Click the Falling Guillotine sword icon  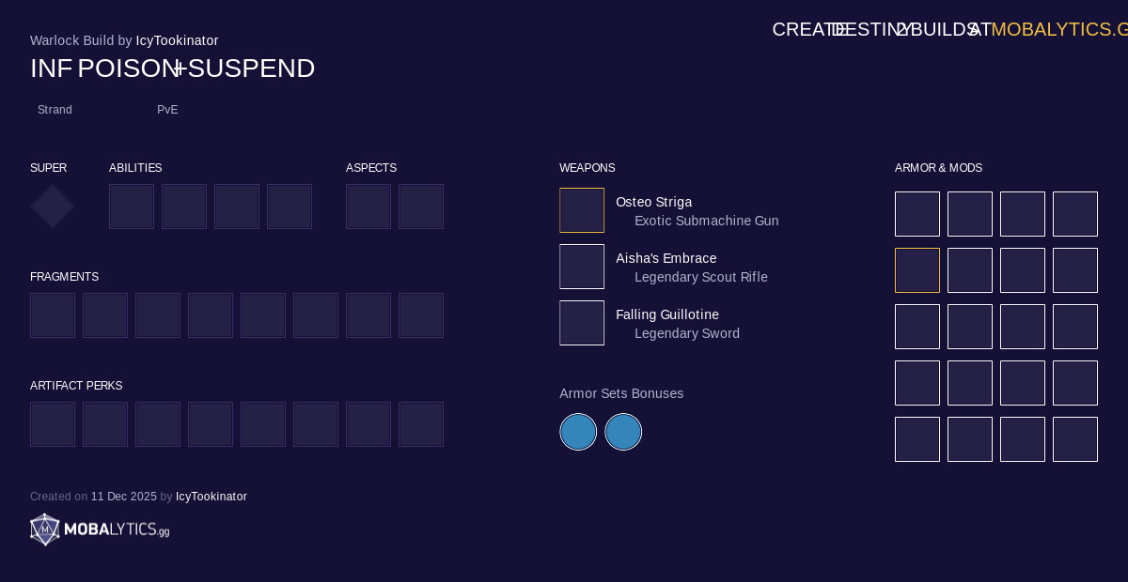[x=582, y=323]
